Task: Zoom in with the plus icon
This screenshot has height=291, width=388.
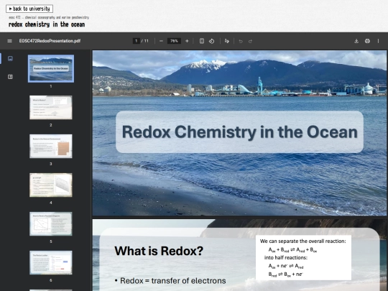Action: 187,41
